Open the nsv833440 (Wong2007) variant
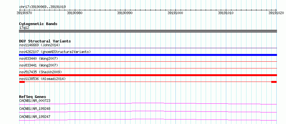 click(39, 58)
